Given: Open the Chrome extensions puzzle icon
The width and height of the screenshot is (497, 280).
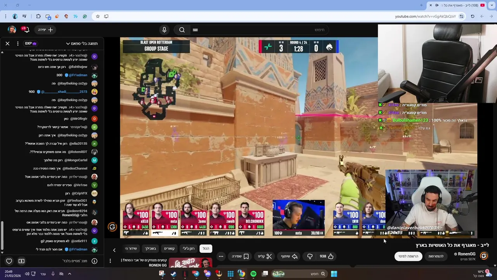Looking at the screenshot, I should click(x=38, y=16).
